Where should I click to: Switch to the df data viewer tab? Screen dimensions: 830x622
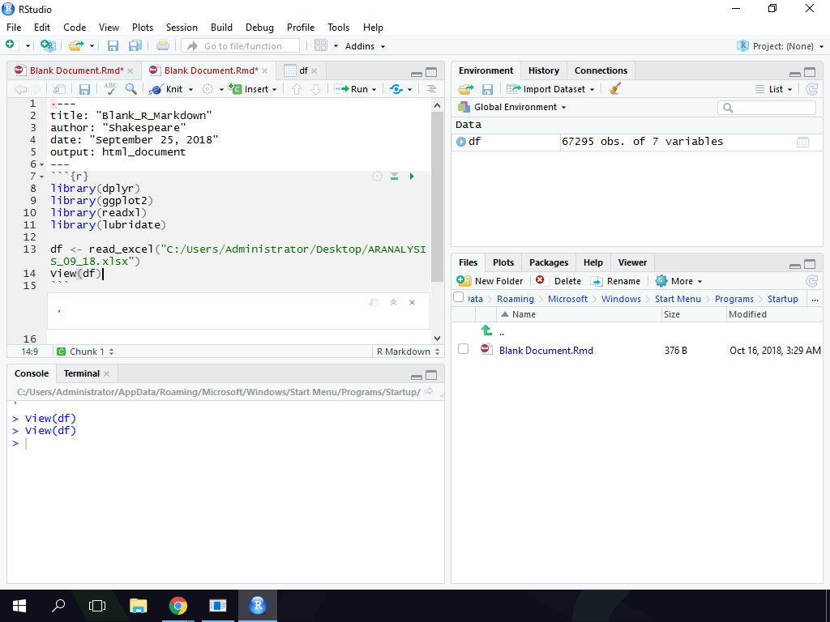(x=300, y=70)
